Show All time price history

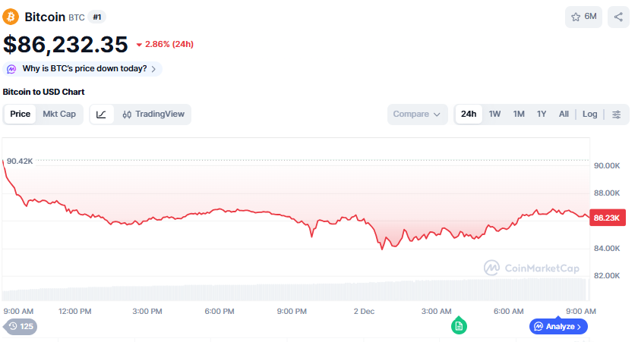point(564,115)
